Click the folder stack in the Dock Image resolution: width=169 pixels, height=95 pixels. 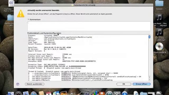click(x=143, y=93)
